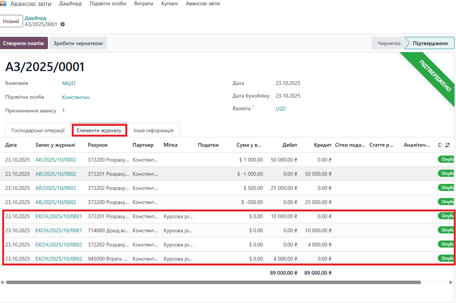Click the left arrow of horizontal scrollbar

(2, 282)
